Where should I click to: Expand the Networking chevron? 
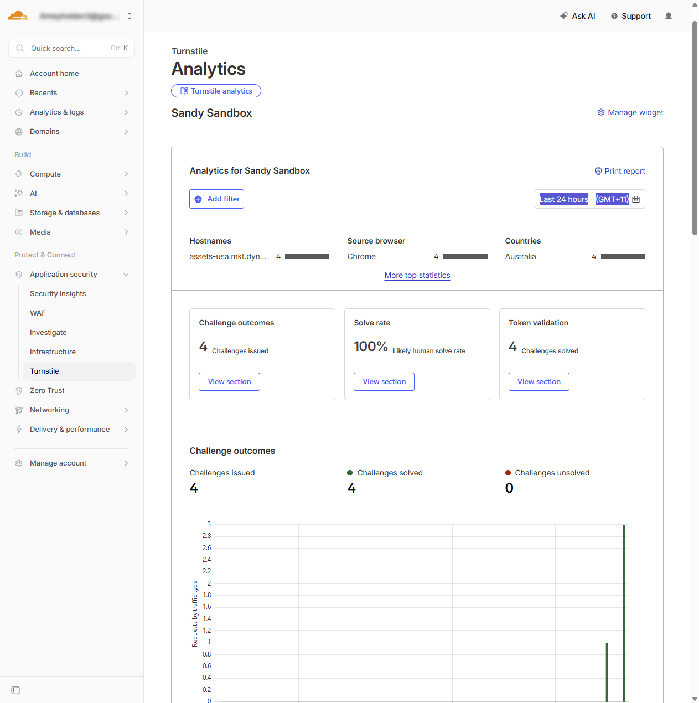tap(126, 410)
